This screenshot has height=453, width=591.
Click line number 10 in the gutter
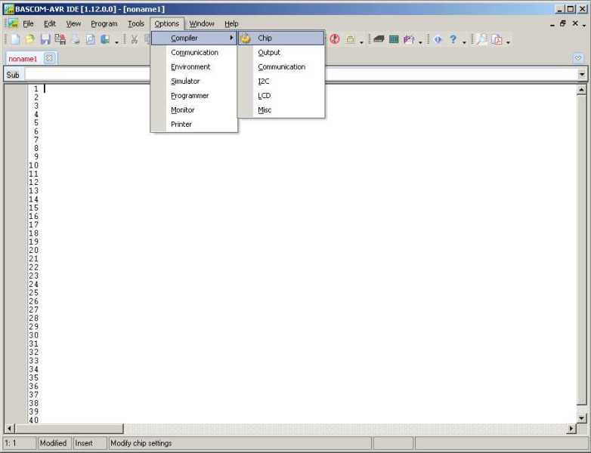(33, 165)
